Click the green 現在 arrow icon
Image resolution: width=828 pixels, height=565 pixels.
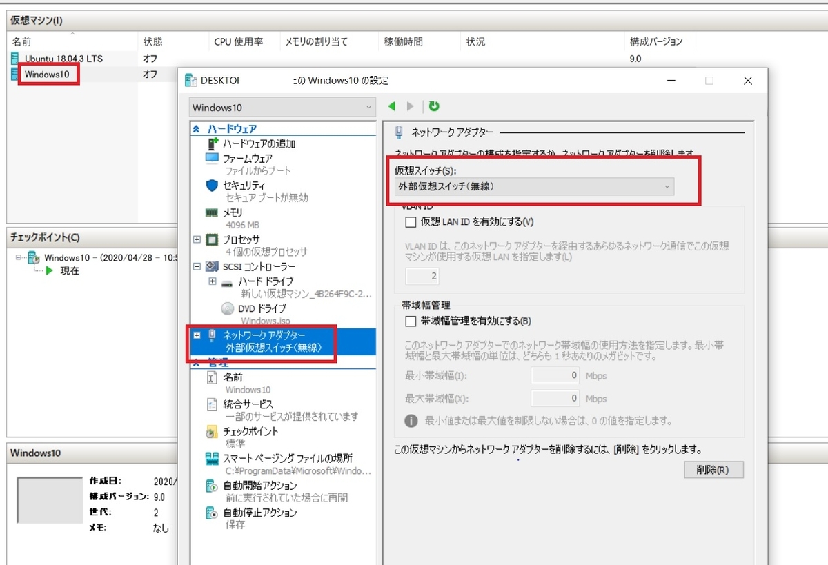[x=49, y=271]
